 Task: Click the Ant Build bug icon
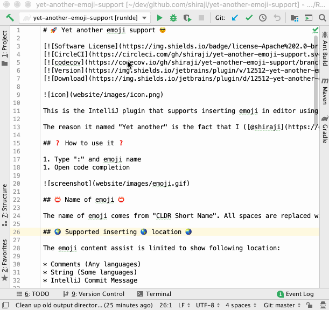(x=325, y=34)
